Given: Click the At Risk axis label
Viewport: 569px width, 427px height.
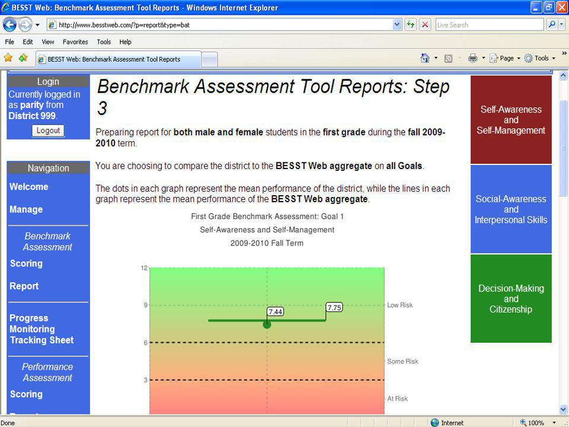Looking at the screenshot, I should (x=397, y=399).
